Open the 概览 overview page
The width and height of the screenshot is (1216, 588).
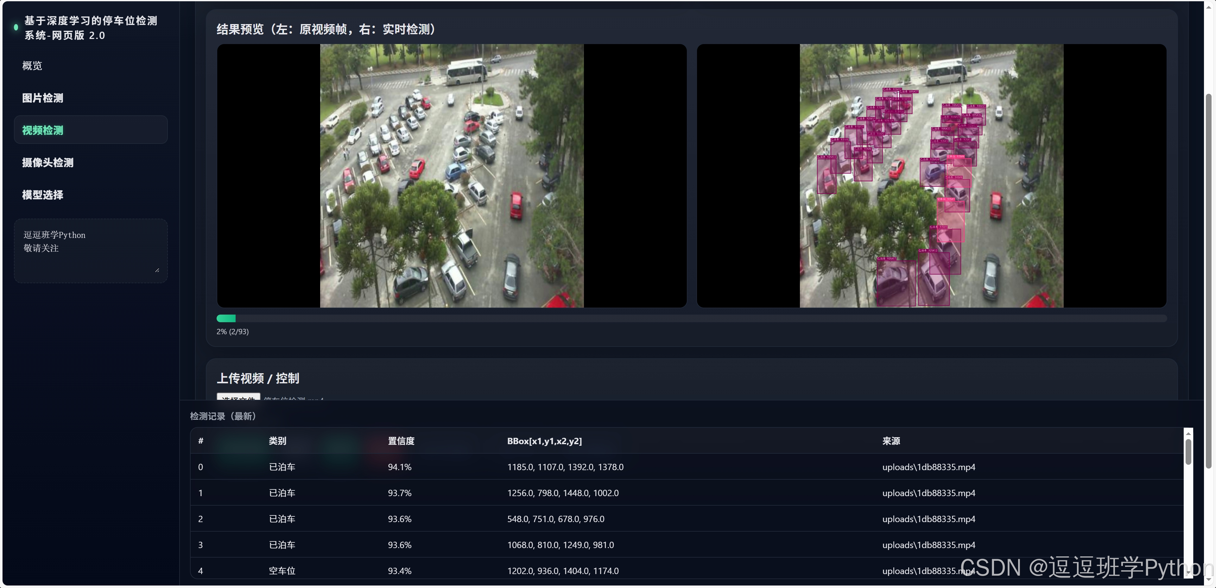coord(32,66)
